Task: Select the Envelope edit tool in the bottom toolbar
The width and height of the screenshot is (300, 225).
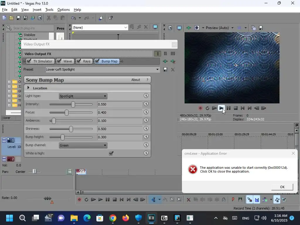Action: pos(165,200)
